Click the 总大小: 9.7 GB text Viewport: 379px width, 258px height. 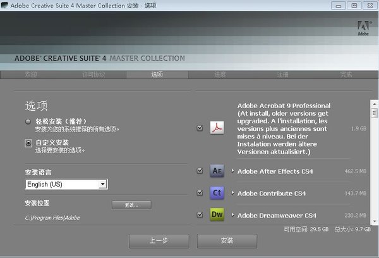(x=352, y=229)
